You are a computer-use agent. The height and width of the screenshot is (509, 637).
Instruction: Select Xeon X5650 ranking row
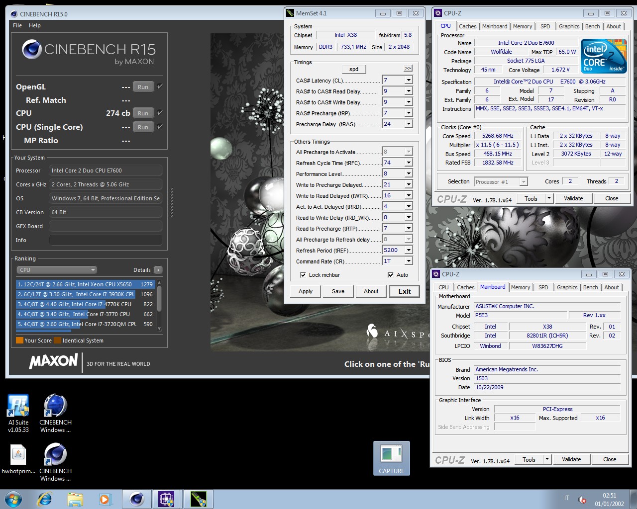click(86, 284)
